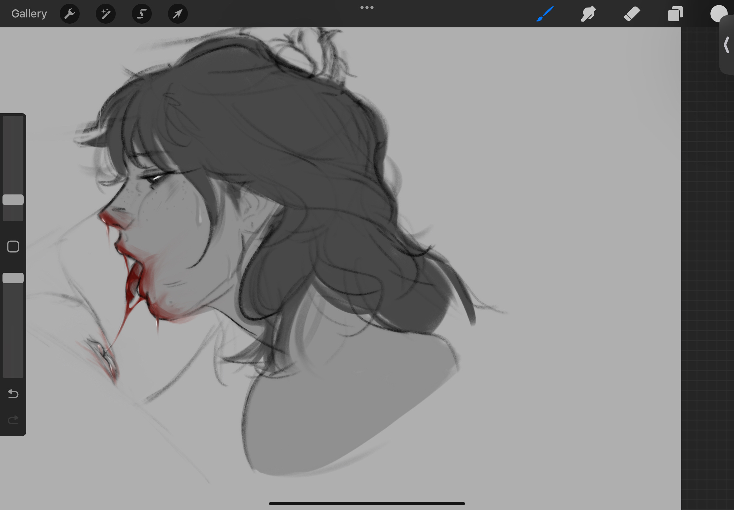Tap the Redo arrow in sidebar
734x510 pixels.
pos(13,420)
